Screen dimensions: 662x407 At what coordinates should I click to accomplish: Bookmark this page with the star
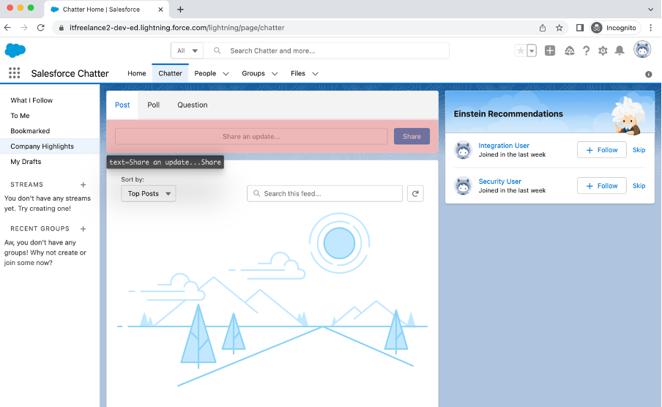tap(559, 28)
